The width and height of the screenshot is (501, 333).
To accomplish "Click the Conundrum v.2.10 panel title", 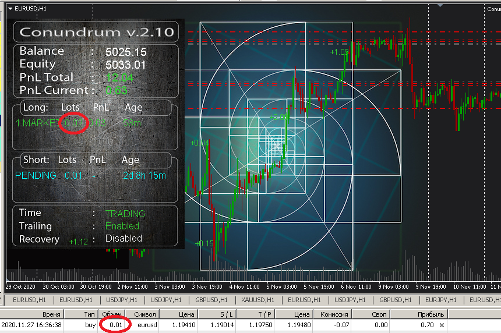I will point(96,32).
